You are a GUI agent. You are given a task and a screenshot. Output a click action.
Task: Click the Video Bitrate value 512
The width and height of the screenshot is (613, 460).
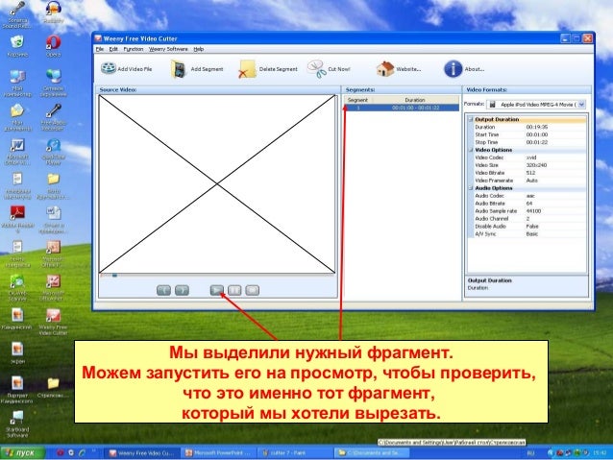pos(530,173)
